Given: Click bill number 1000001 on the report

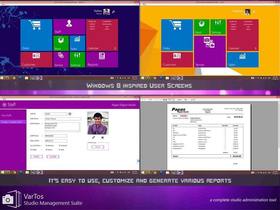Looking at the screenshot, I should [183, 116].
